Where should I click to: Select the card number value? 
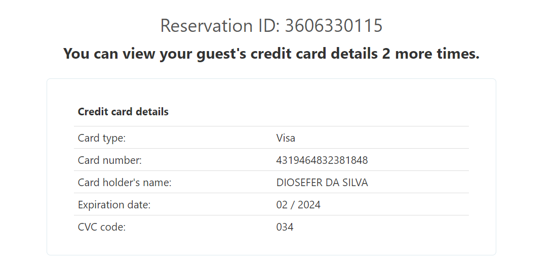click(322, 160)
